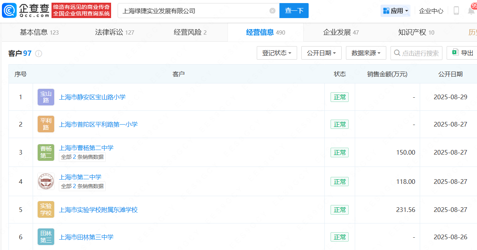Click the 正常 status tag in row 3
The image size is (477, 250).
pyautogui.click(x=340, y=152)
